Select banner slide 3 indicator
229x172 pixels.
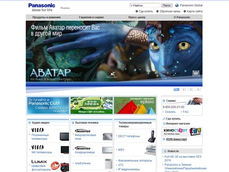pos(191,89)
